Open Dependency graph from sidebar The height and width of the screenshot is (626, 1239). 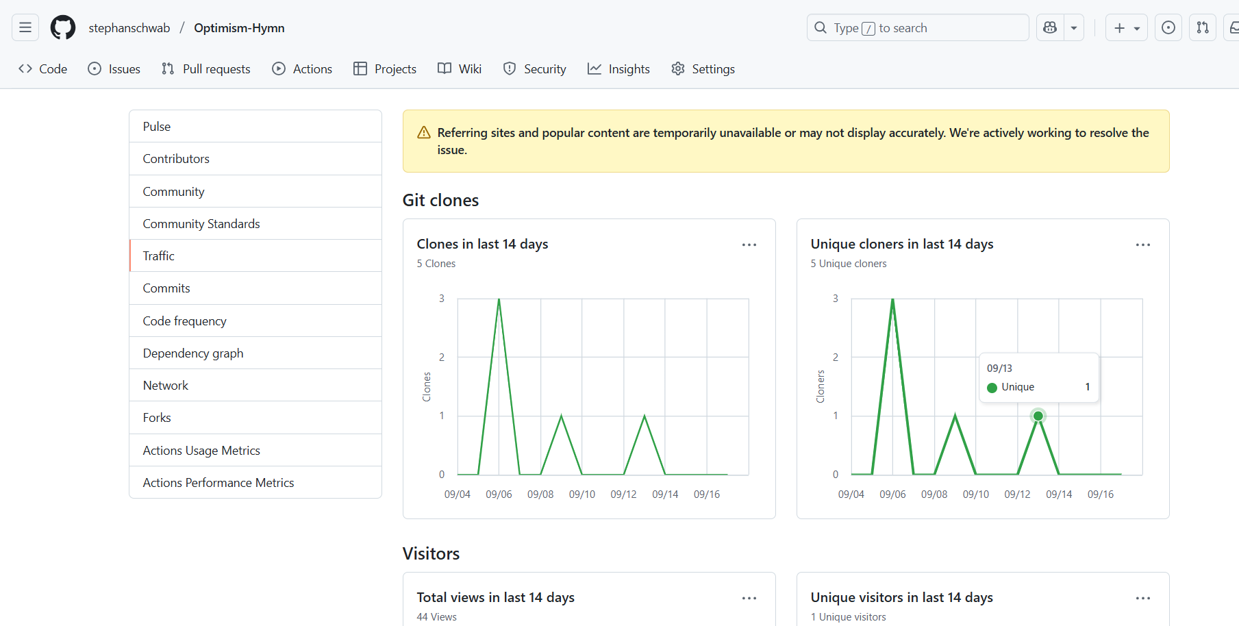[193, 353]
